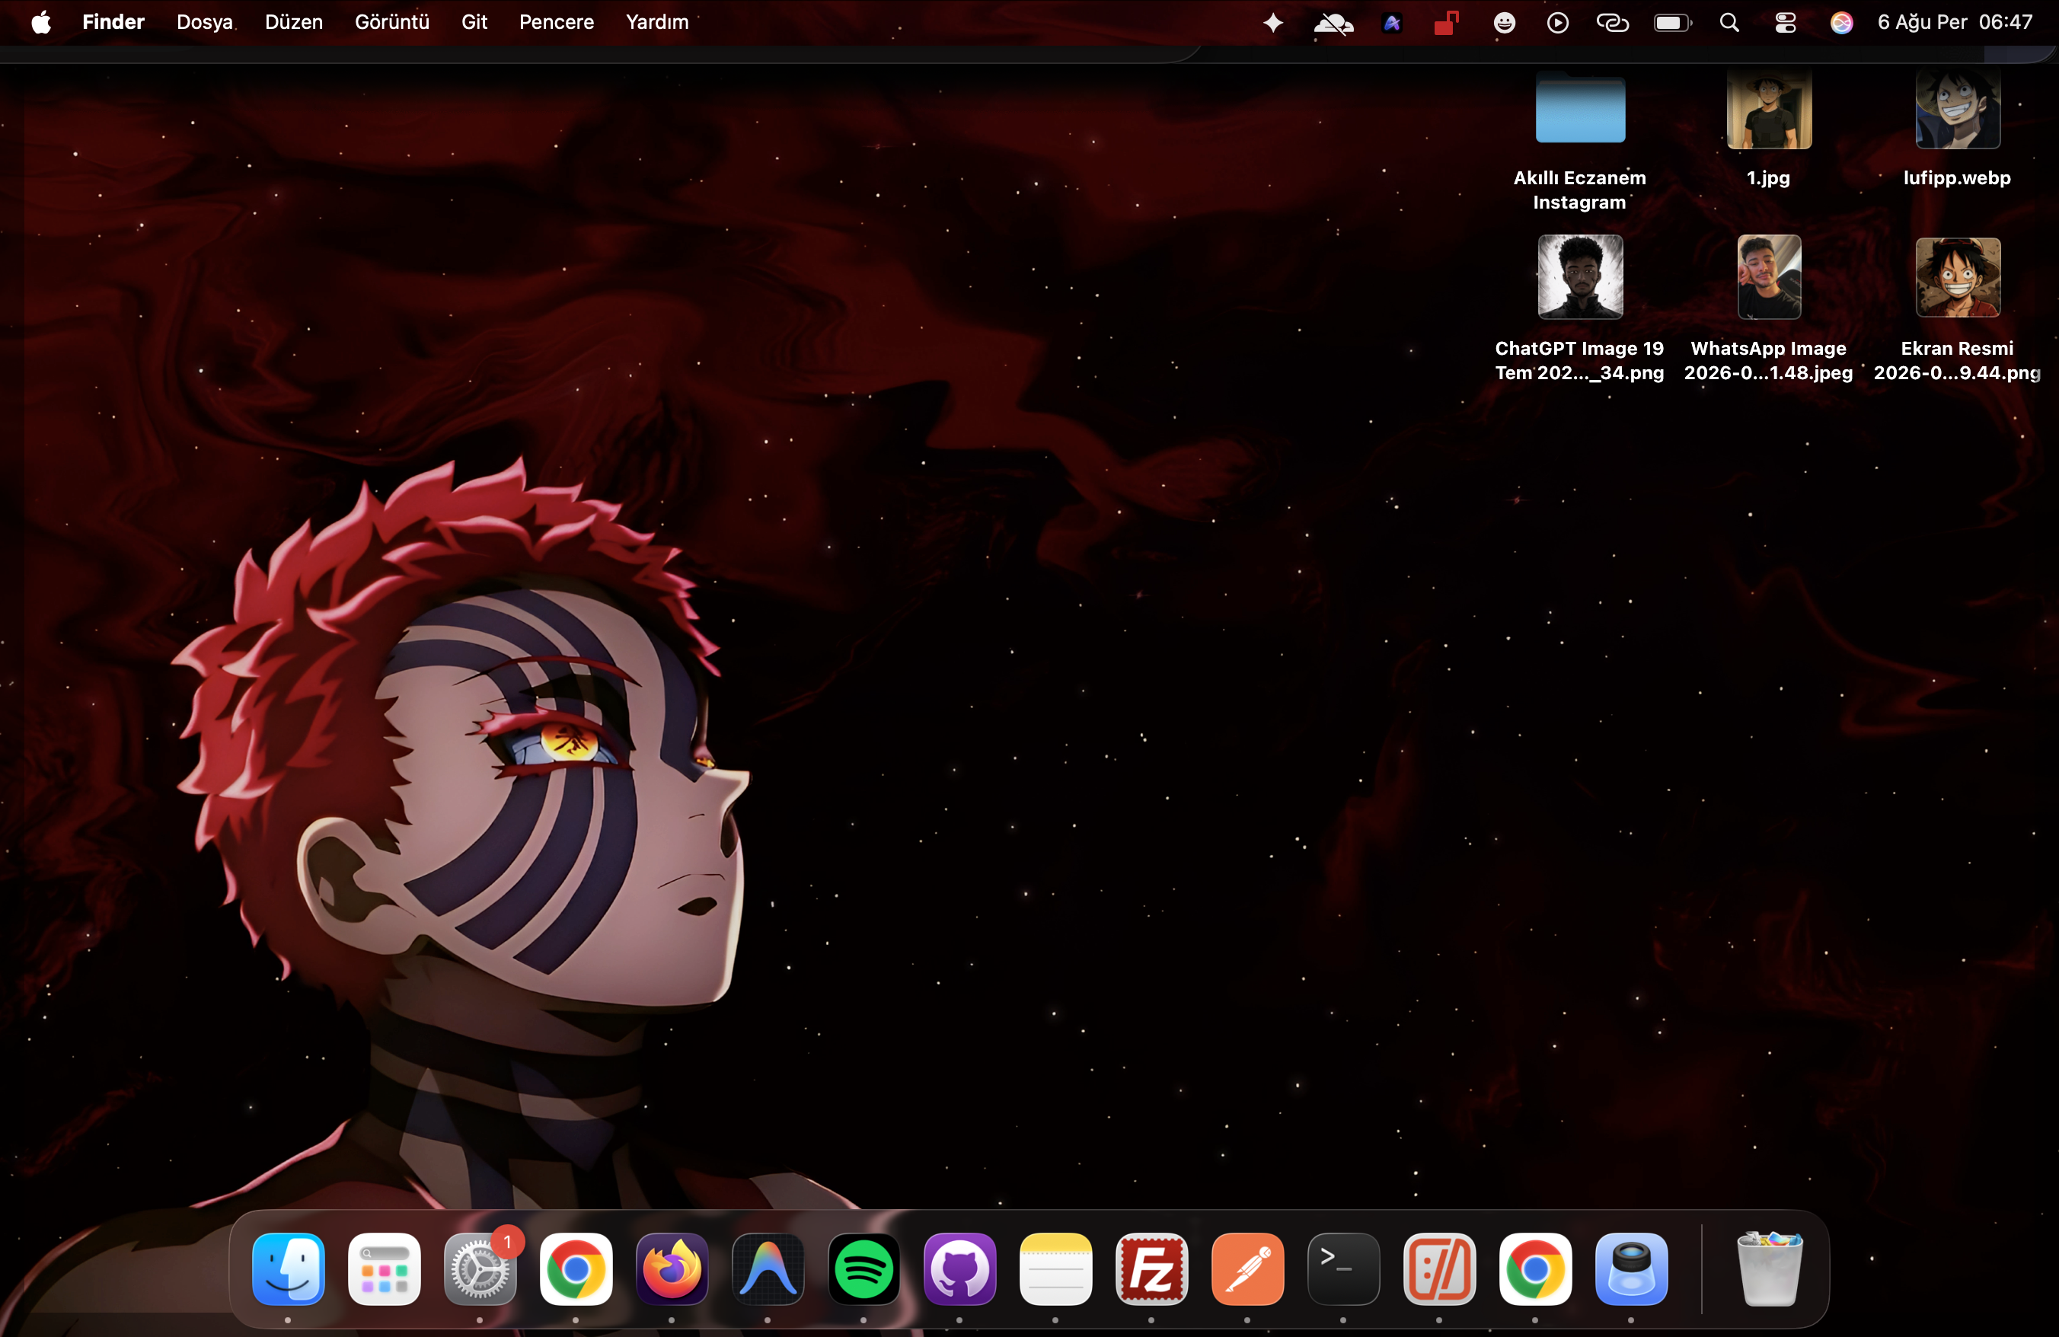
Task: Launch Launchpad from the Dock
Action: 384,1268
